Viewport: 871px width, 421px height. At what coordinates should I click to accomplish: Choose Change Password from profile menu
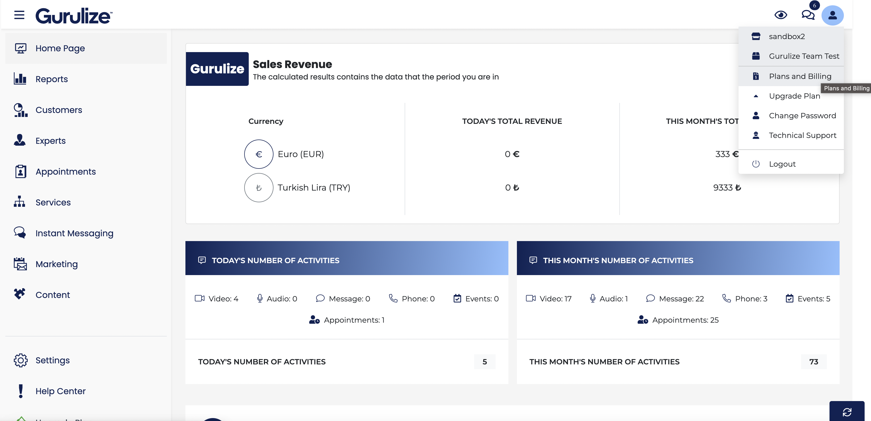(802, 116)
